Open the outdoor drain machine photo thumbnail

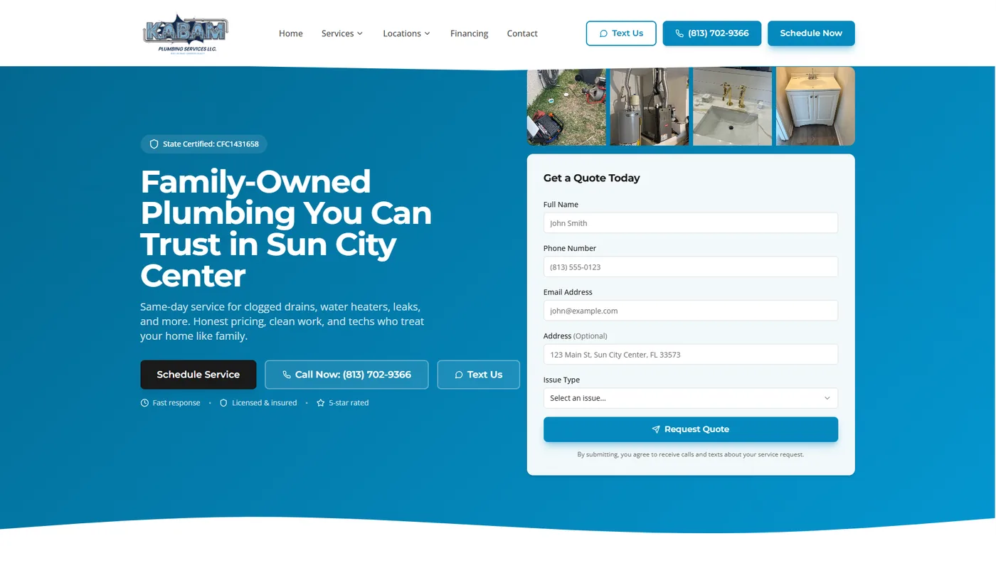(x=566, y=107)
